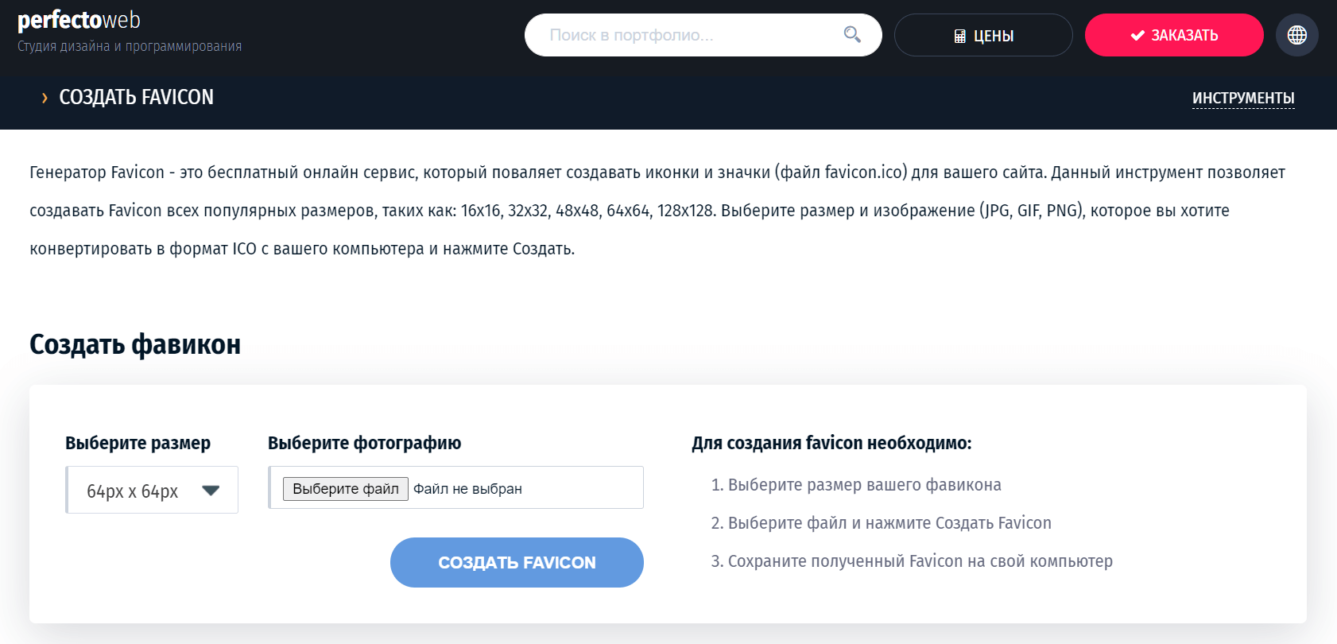This screenshot has height=644, width=1337.
Task: Open the ЦЕНЫ prices button
Action: click(983, 35)
